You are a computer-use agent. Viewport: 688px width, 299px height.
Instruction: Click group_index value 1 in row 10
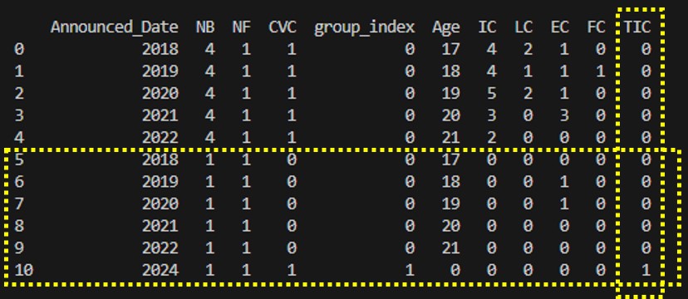coord(410,270)
